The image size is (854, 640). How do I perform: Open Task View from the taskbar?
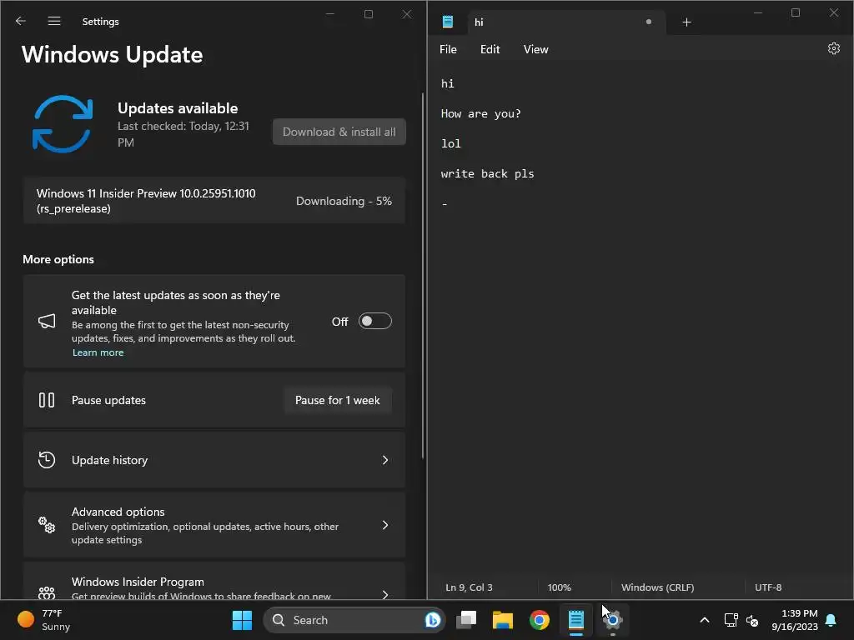click(466, 620)
